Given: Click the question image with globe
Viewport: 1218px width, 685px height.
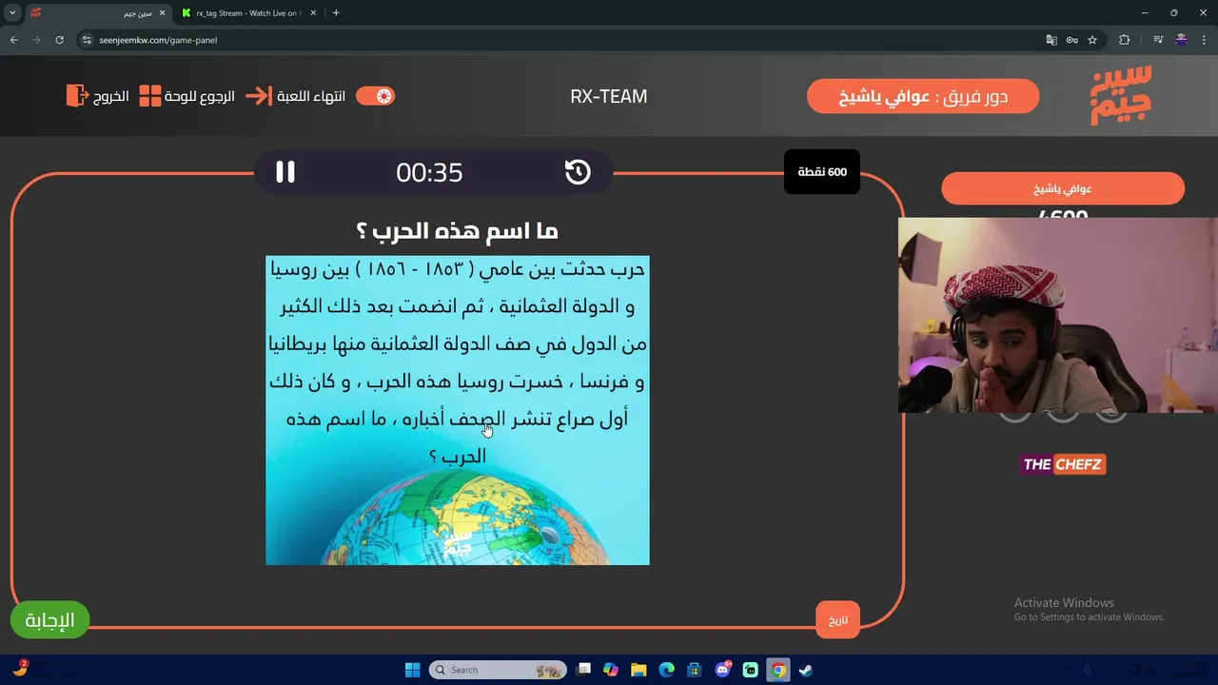Looking at the screenshot, I should click(x=458, y=410).
